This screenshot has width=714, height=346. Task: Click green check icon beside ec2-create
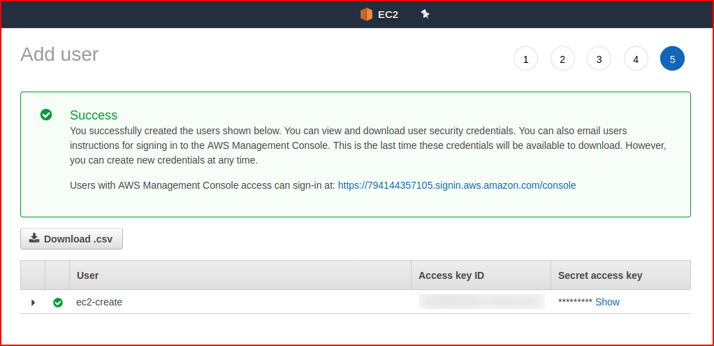(58, 302)
